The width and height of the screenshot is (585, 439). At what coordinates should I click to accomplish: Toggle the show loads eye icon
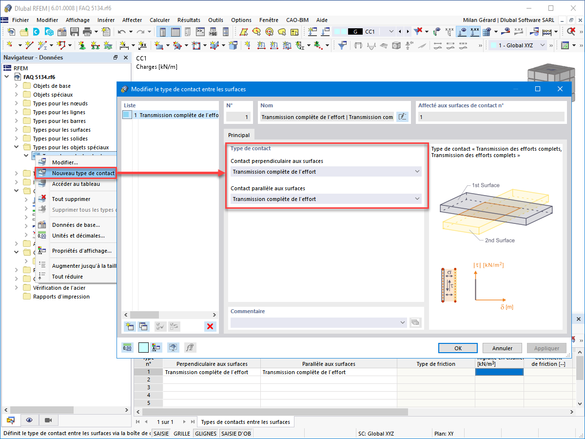(x=462, y=32)
